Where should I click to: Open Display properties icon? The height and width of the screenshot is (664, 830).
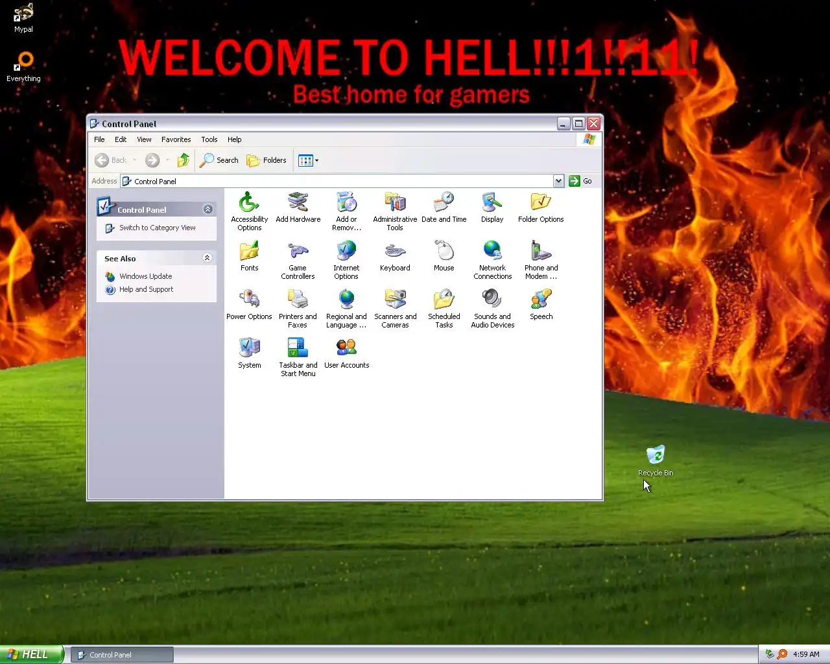(x=492, y=207)
